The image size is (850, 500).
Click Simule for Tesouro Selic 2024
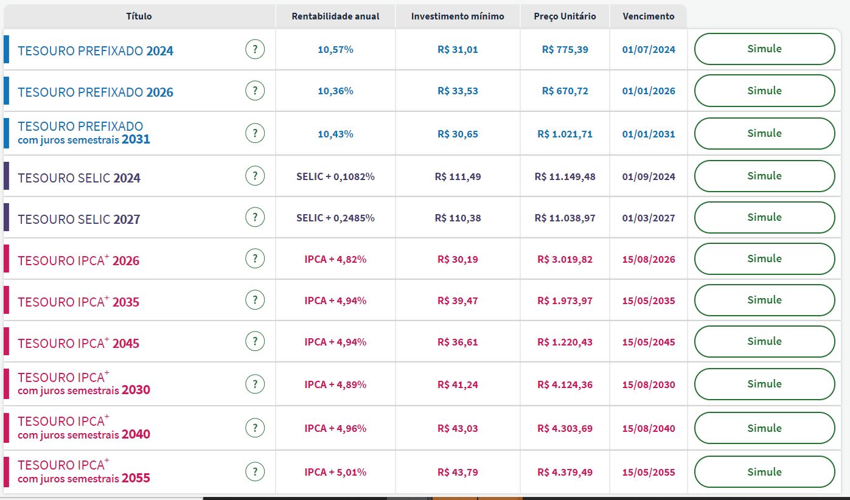point(764,176)
